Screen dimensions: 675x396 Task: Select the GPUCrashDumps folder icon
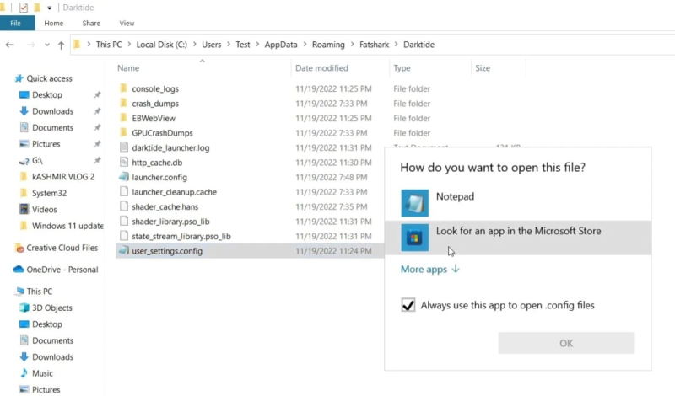tap(123, 132)
